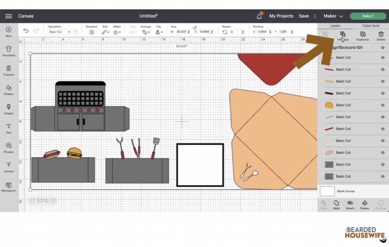Viewport: 389px width, 247px height.
Task: Open the hamburger menu next to Canvas
Action: [x=8, y=16]
